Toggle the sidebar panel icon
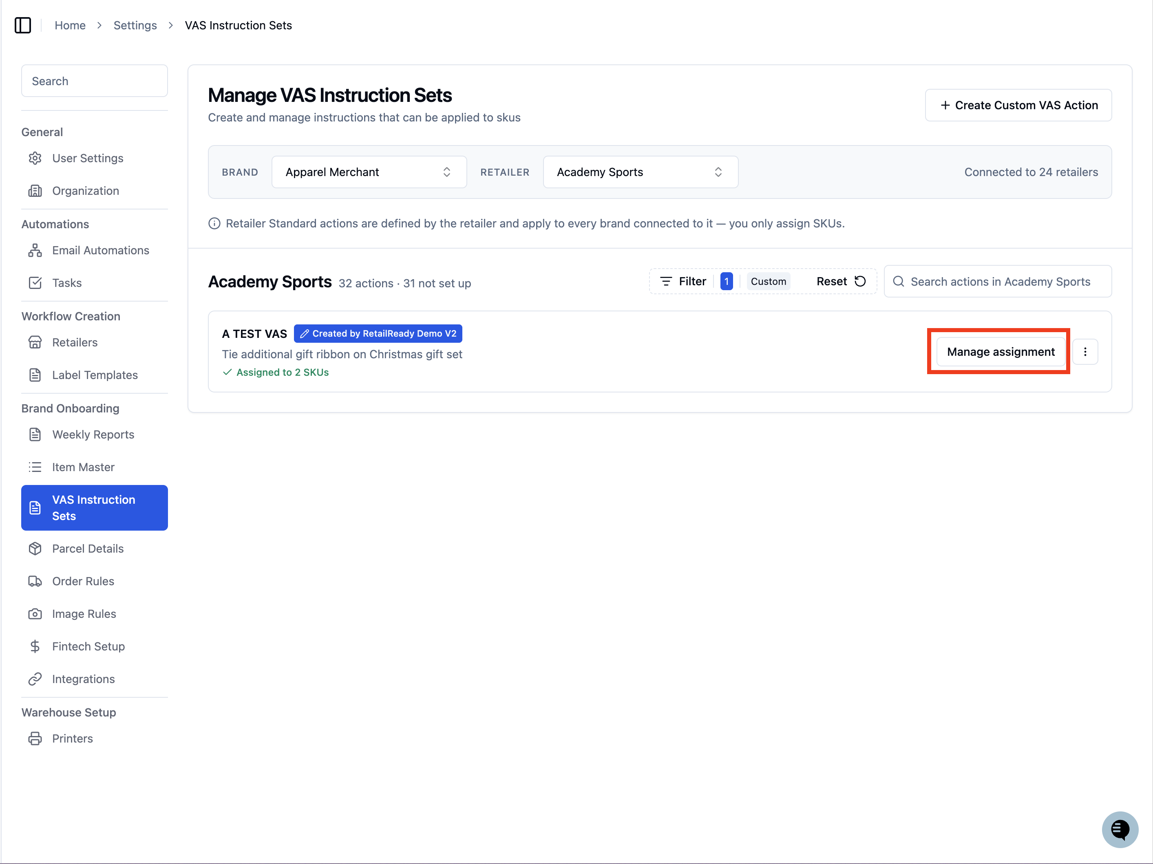 click(23, 25)
